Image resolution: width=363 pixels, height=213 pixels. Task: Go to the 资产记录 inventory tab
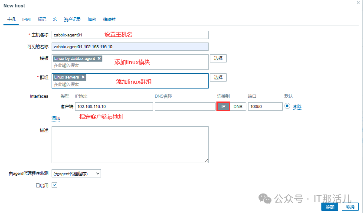pyautogui.click(x=72, y=20)
